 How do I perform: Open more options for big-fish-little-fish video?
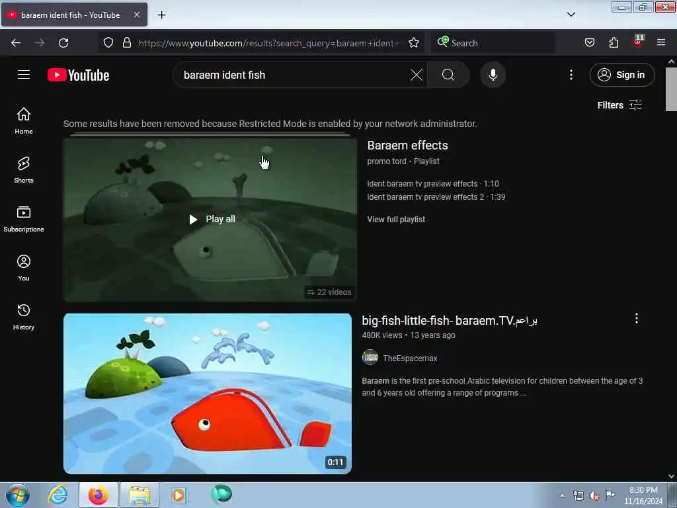(637, 319)
